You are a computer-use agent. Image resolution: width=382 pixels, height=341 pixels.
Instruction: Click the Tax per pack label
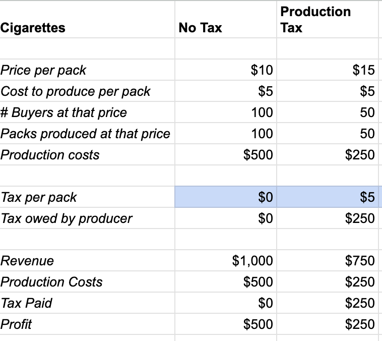39,197
